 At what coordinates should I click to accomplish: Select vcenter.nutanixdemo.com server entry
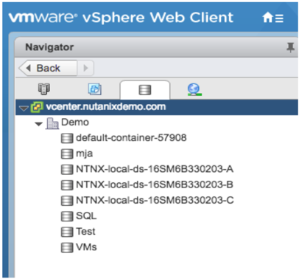157,107
